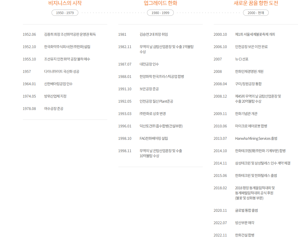Click FAG한화베어링 설립 entry
298x241 pixels.
pos(154,138)
